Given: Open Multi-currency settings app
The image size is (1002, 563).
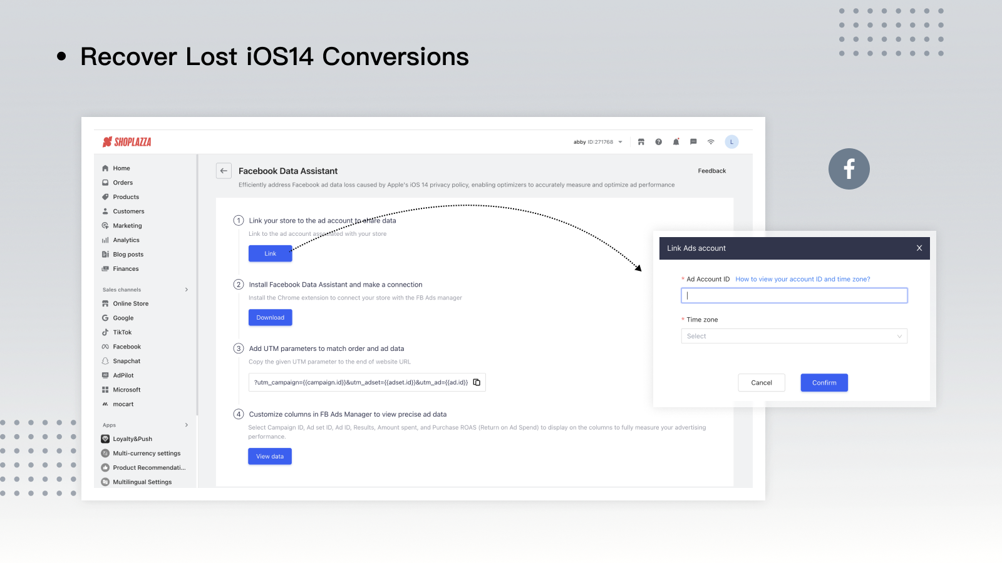Looking at the screenshot, I should coord(147,454).
